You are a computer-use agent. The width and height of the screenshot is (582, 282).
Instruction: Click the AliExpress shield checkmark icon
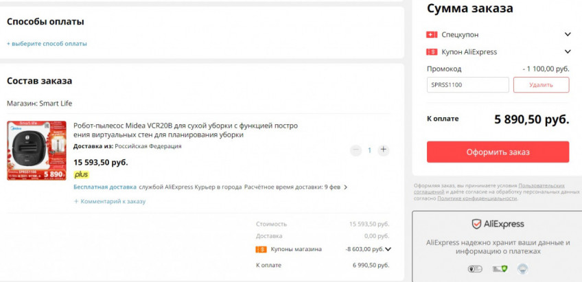click(x=476, y=224)
